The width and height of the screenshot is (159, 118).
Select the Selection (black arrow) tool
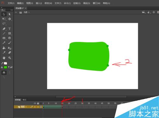coord(4,14)
